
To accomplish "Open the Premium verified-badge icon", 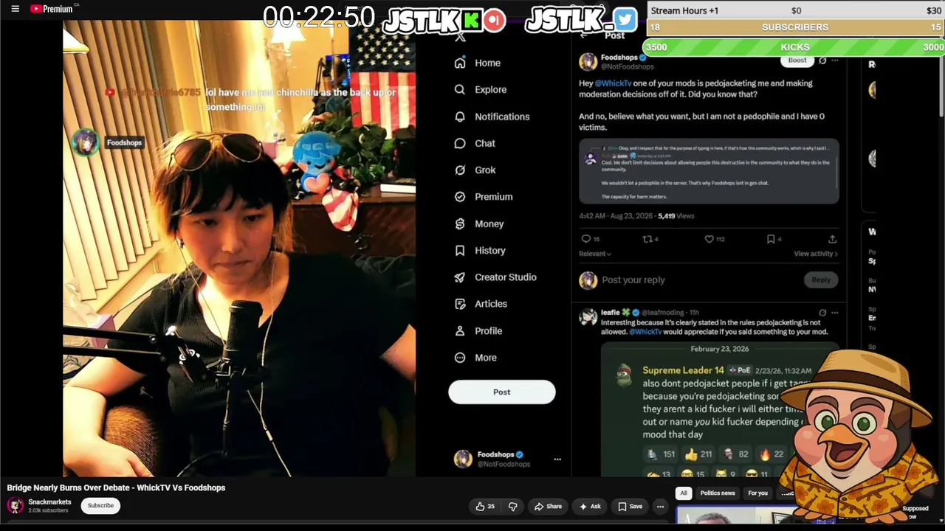I will click(x=460, y=197).
